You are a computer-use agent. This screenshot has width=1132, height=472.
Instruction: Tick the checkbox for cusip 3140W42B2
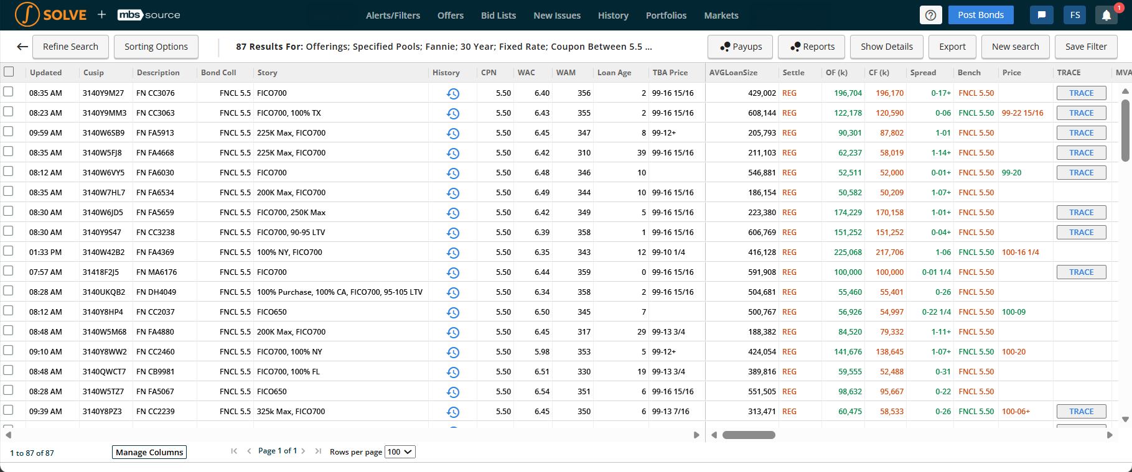(x=8, y=251)
